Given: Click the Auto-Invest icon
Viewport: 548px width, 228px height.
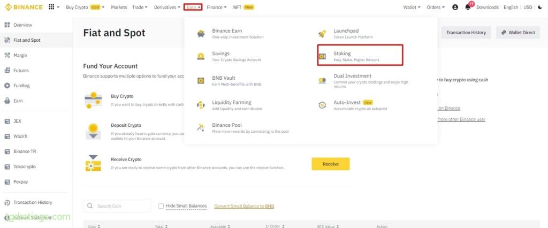Looking at the screenshot, I should tap(322, 105).
